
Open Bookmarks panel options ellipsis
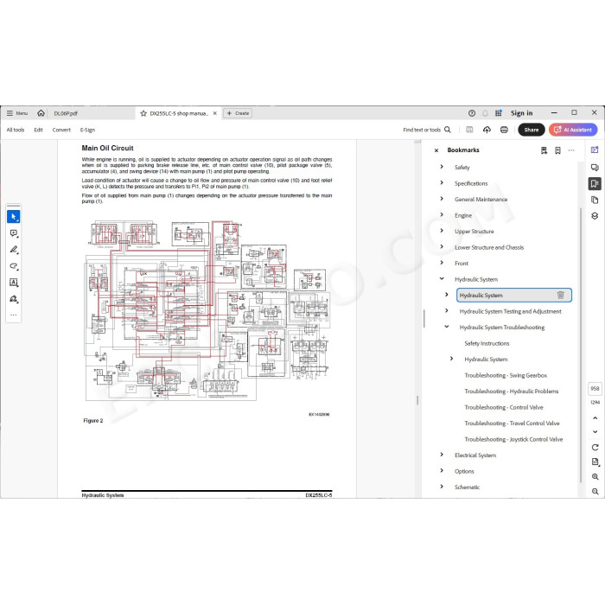pyautogui.click(x=571, y=150)
